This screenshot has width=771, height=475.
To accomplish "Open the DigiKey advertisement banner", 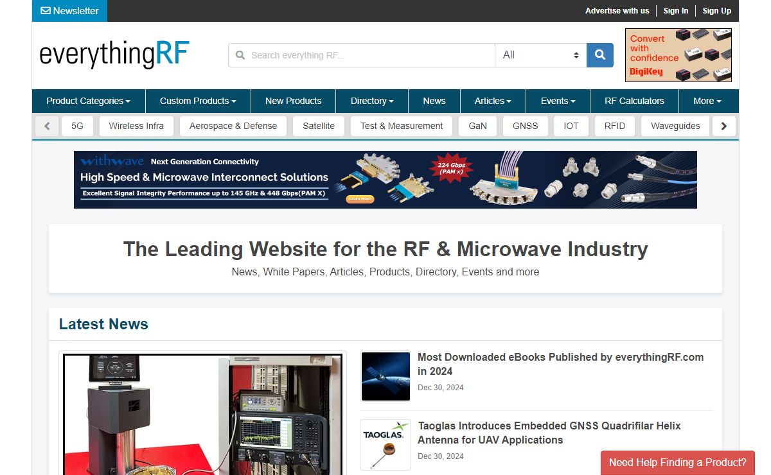I will [678, 55].
